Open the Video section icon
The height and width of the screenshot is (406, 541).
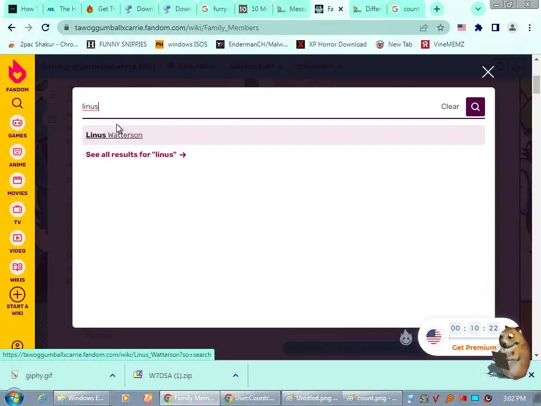coord(17,238)
